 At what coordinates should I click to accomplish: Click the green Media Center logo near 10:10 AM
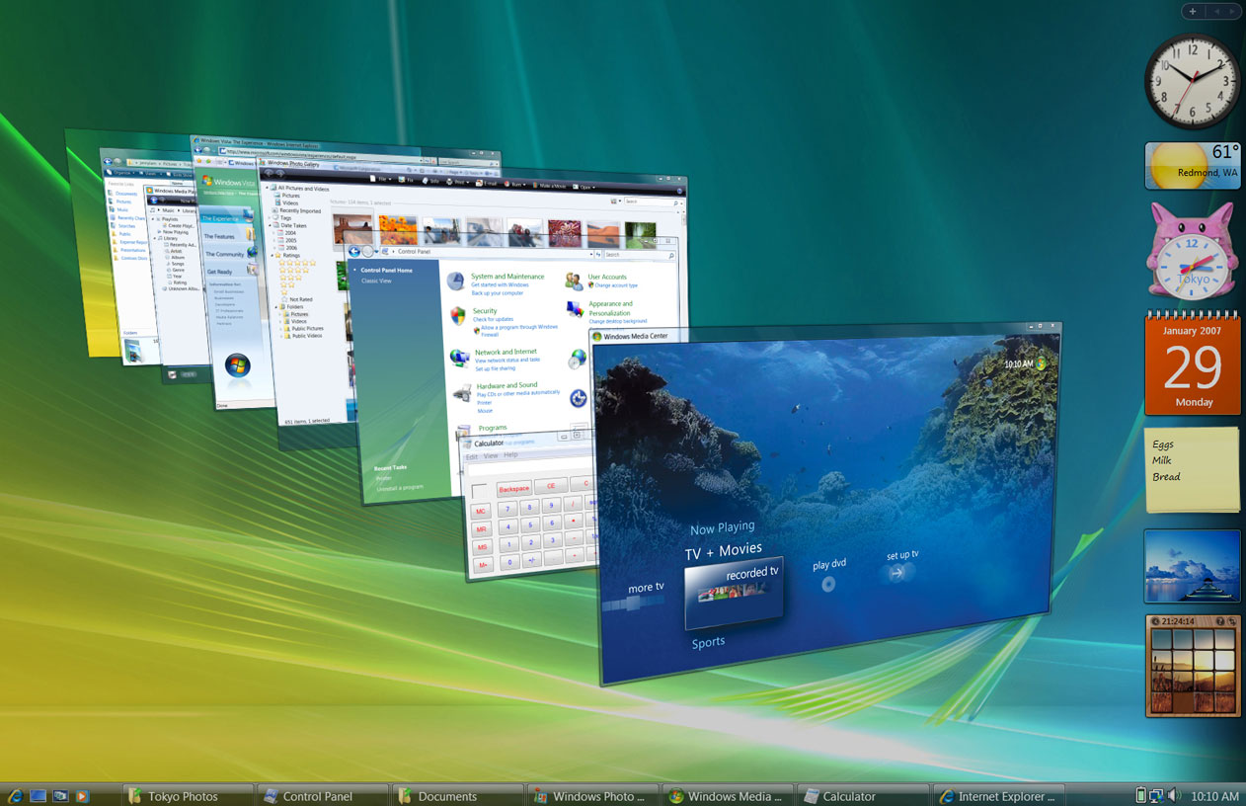[x=1041, y=363]
